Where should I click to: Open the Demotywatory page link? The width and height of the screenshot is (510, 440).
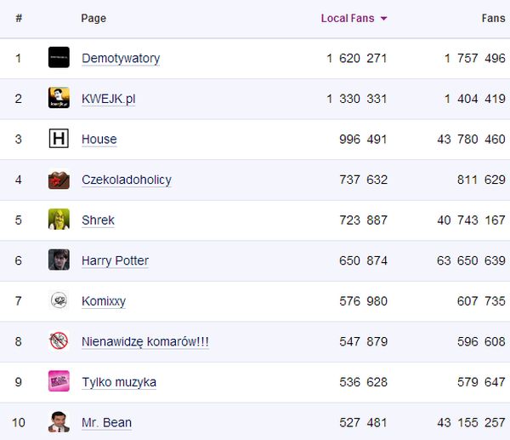coord(121,58)
